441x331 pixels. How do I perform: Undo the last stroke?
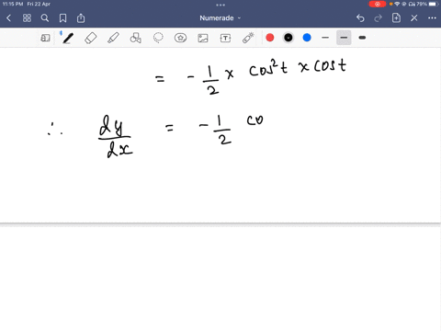click(x=360, y=18)
